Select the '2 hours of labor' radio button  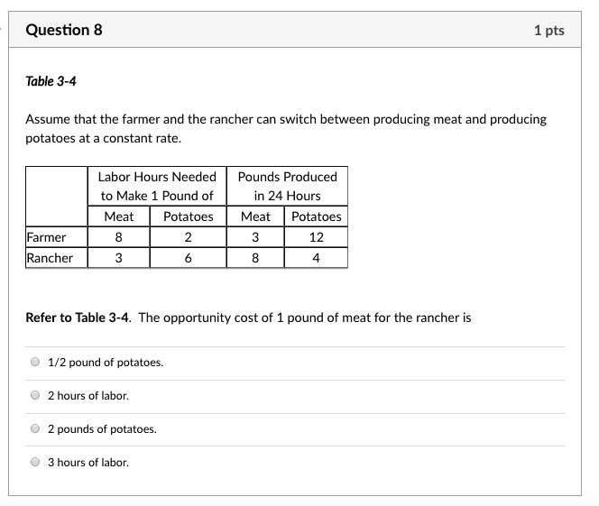(x=35, y=395)
